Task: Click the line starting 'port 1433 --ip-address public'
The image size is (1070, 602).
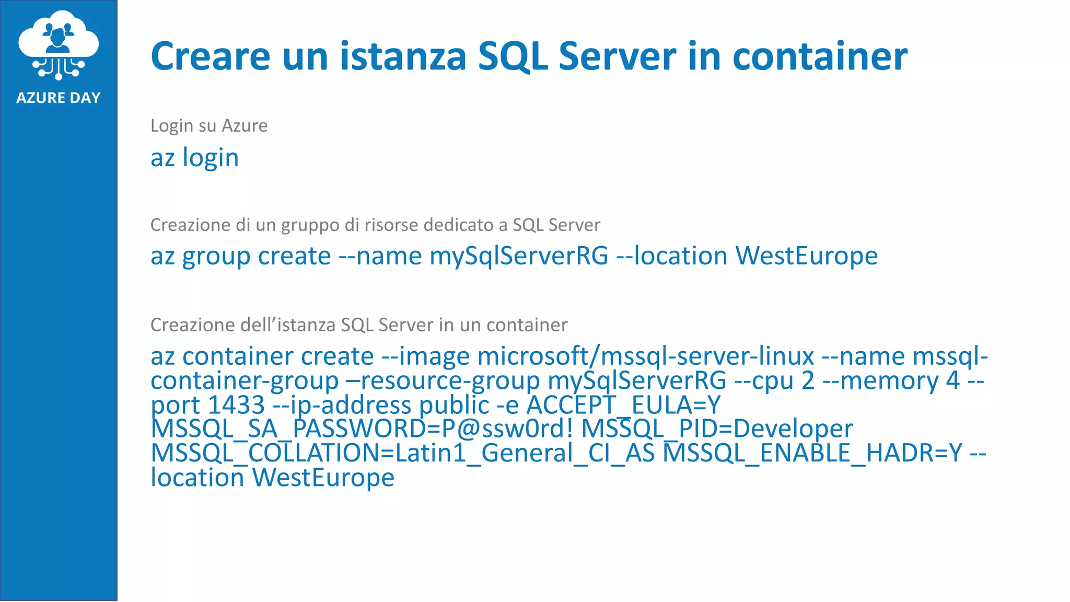Action: [436, 405]
